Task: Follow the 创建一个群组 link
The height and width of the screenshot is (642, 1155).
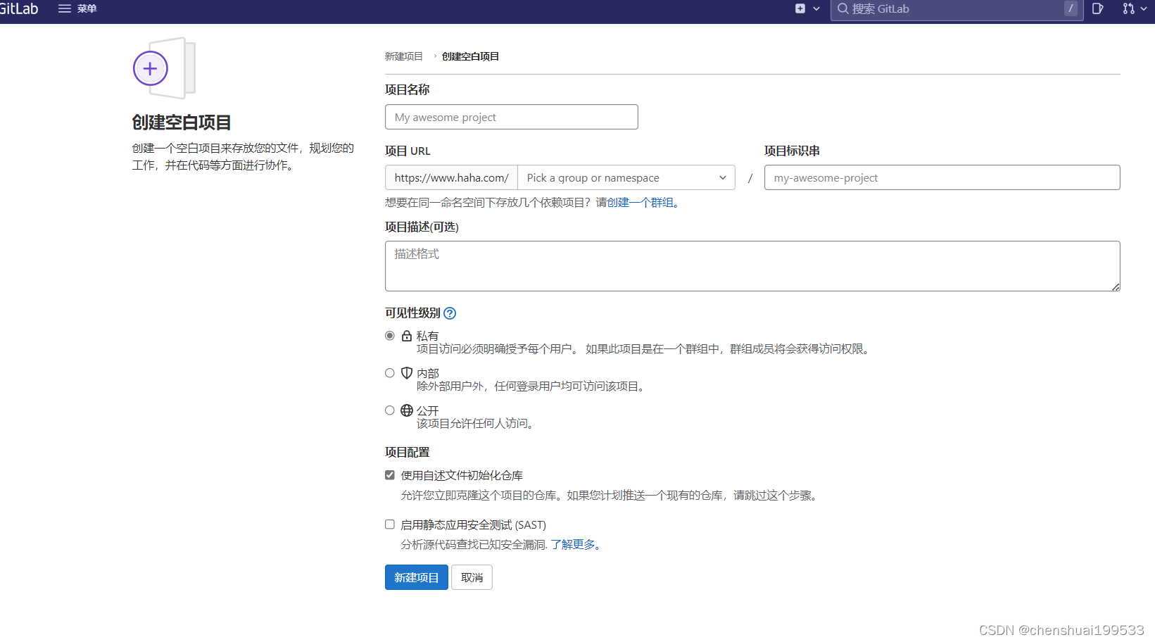Action: point(640,203)
